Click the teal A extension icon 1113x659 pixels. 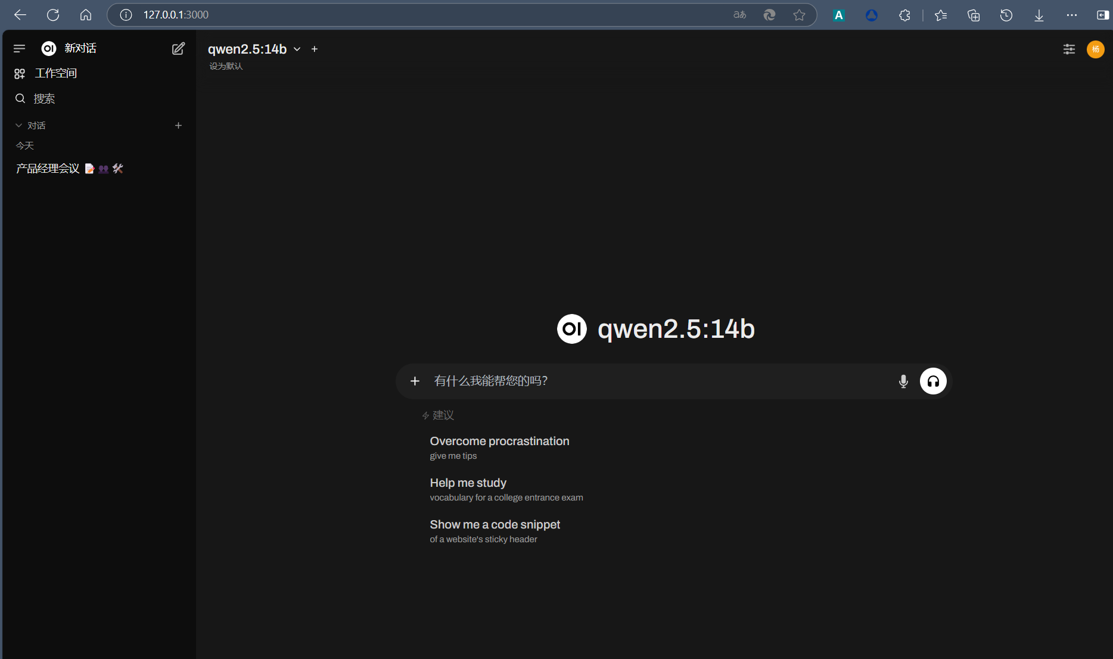839,15
